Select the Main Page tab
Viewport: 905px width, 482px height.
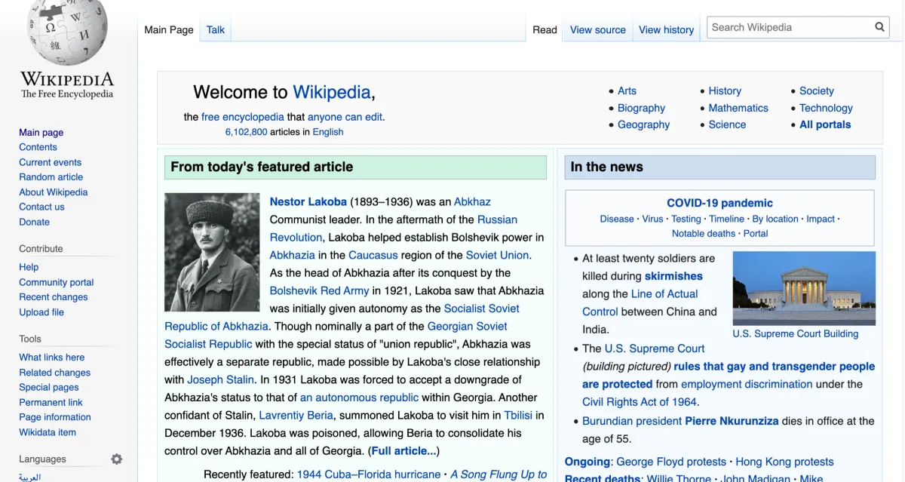169,29
